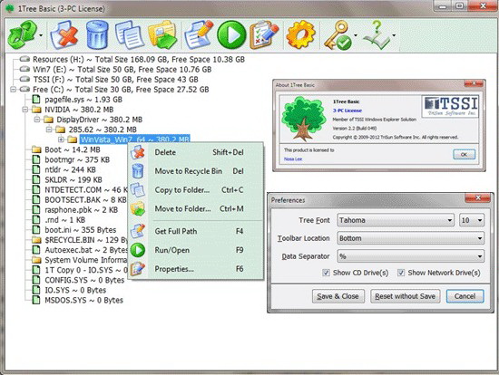Select Delete in the context menu
This screenshot has height=375, width=499.
click(196, 152)
